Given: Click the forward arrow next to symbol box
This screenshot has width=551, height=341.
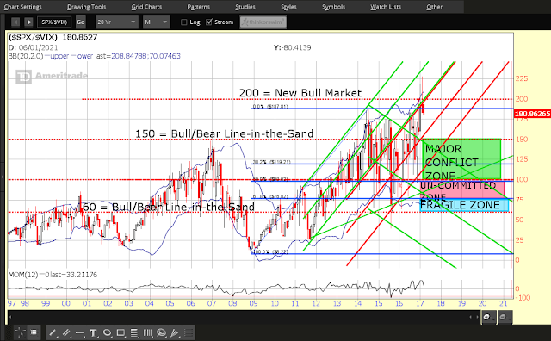Looking at the screenshot, I should point(28,22).
